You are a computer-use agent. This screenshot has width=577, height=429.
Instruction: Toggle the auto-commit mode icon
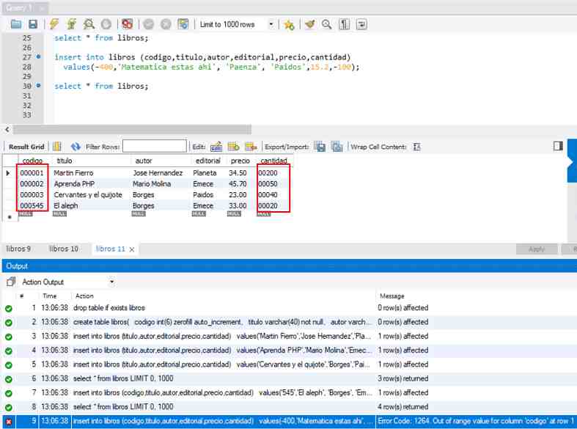(183, 24)
